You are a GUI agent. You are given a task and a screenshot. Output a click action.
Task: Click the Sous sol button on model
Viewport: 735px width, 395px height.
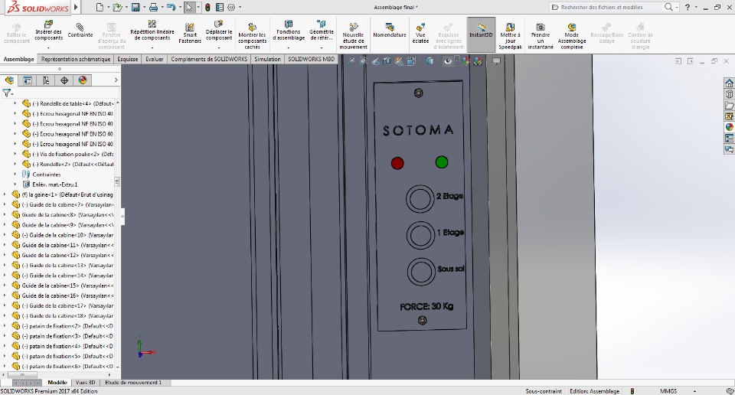click(x=421, y=272)
